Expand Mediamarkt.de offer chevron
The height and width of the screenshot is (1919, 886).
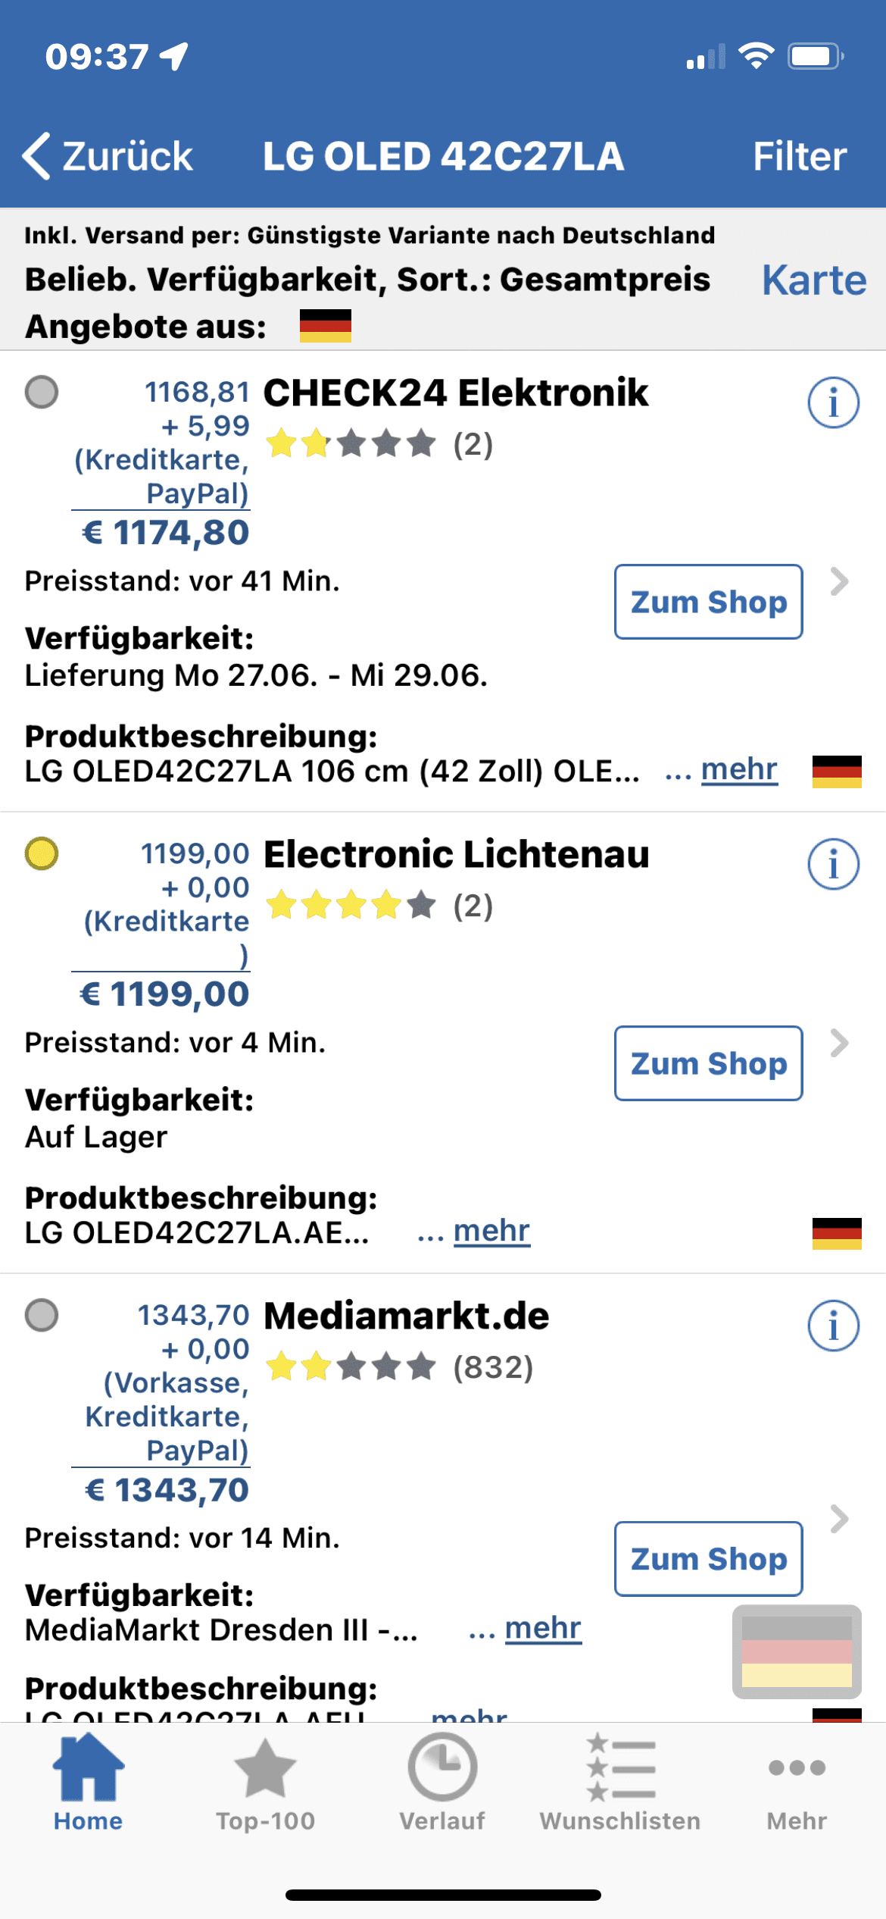pos(839,1519)
